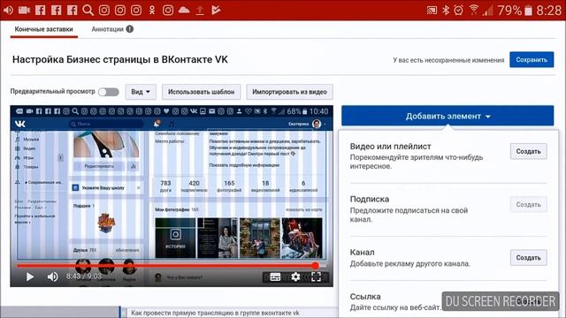Create a Видео или плейлист element

coord(529,151)
